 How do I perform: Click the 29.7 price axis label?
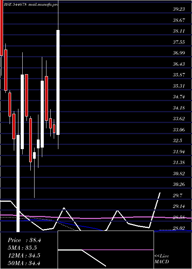click(177, 195)
